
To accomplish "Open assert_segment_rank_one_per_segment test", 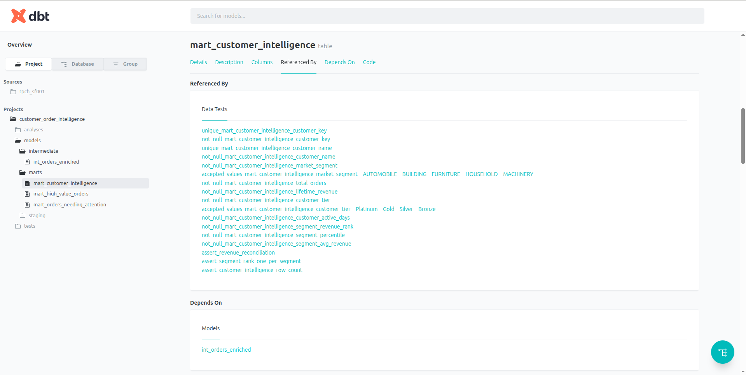I will tap(251, 261).
